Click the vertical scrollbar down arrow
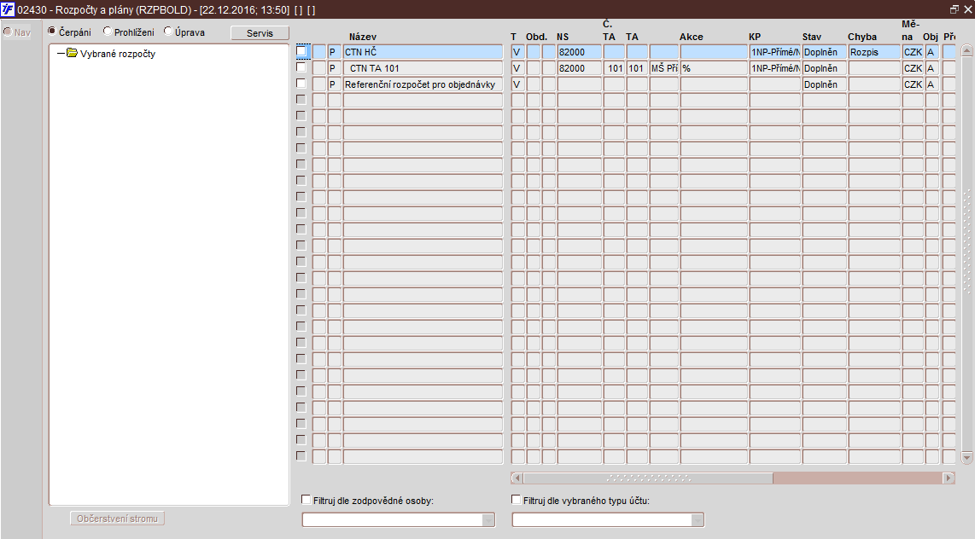975x539 pixels. tap(967, 458)
